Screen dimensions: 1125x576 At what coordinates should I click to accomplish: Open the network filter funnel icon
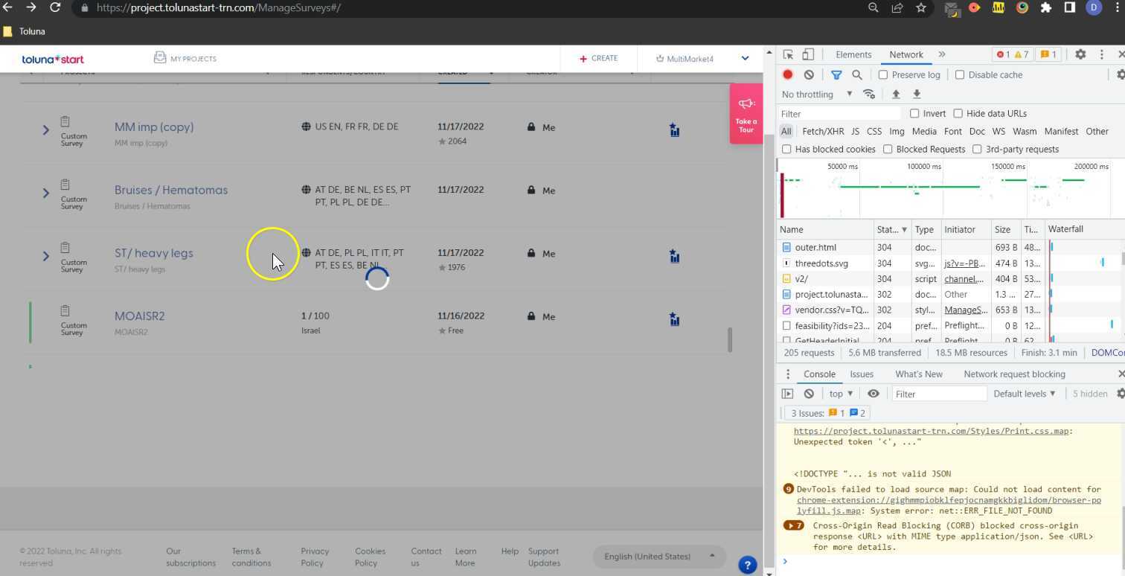click(836, 74)
